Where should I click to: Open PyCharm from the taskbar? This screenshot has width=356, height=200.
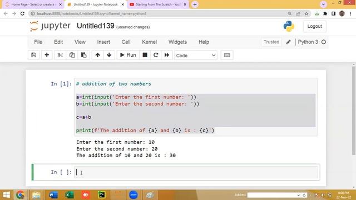[x=101, y=195]
